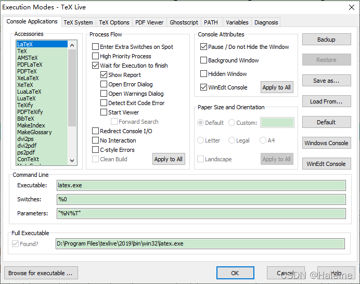The height and width of the screenshot is (284, 360).
Task: Click up arrow of Accessories scrollbar
Action: [72, 45]
